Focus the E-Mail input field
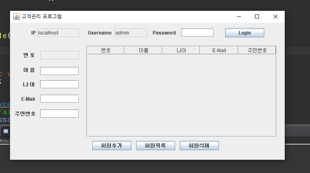 [59, 99]
